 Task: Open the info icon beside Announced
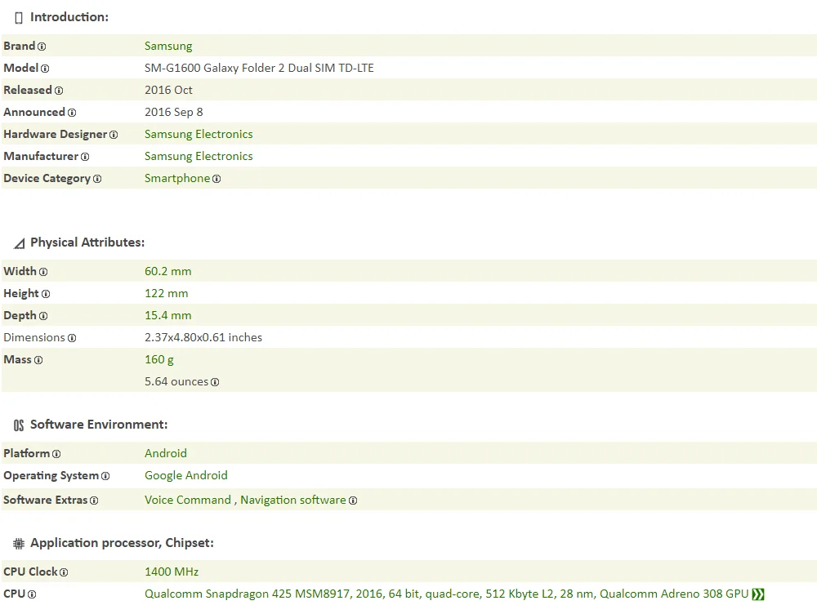tap(72, 113)
